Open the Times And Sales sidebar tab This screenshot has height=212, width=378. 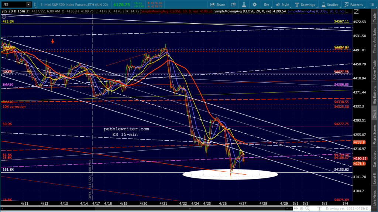click(375, 41)
